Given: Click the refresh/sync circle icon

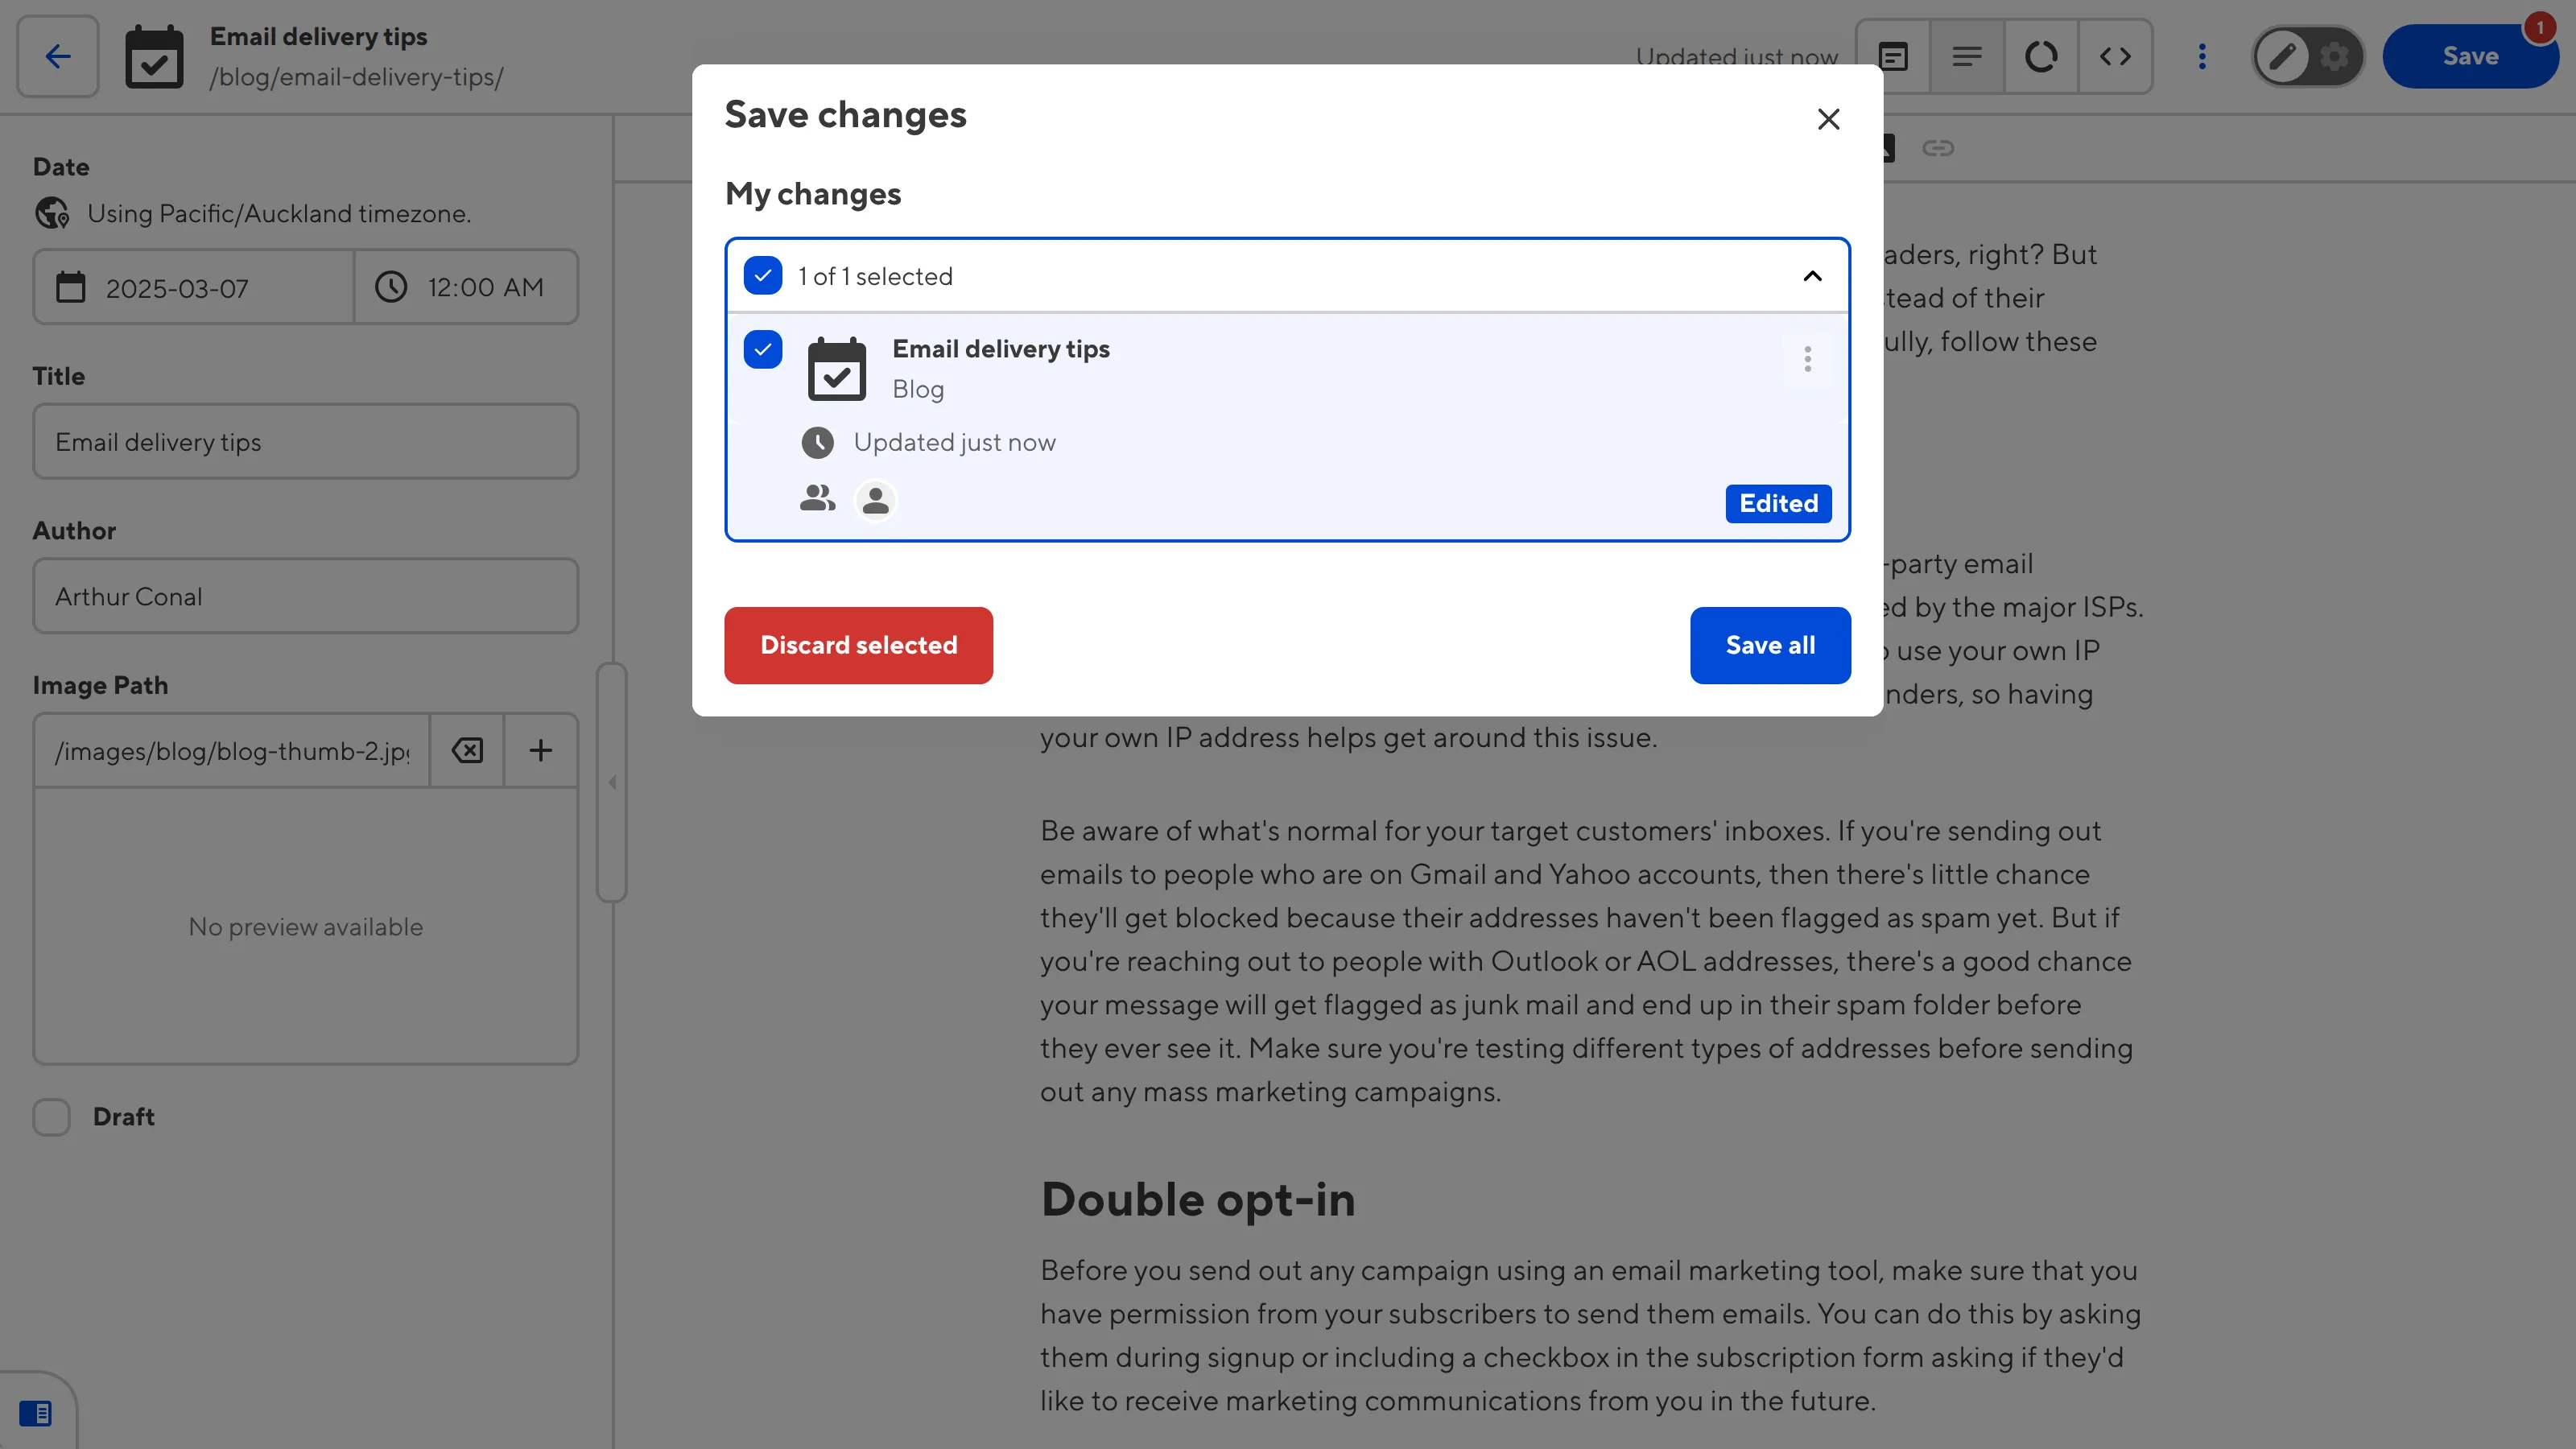Looking at the screenshot, I should 2041,56.
